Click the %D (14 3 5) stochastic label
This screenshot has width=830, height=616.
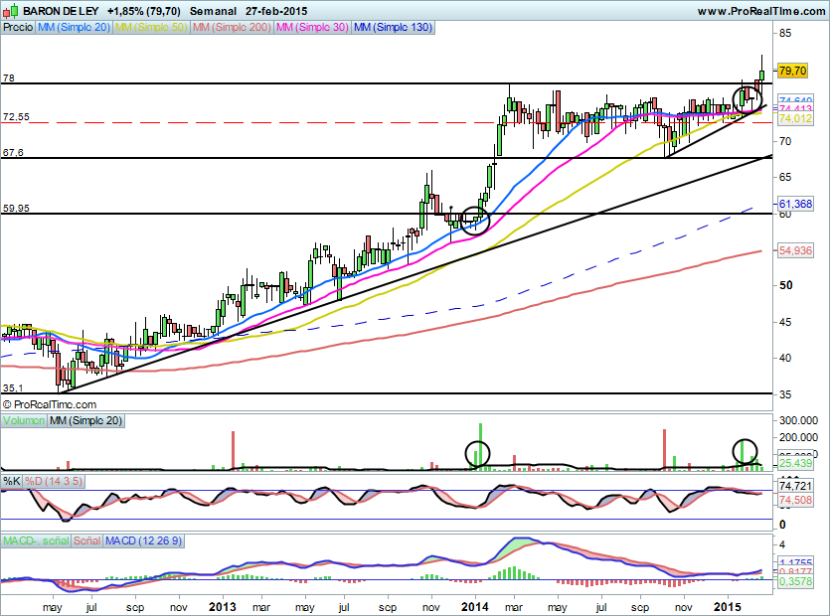click(54, 482)
